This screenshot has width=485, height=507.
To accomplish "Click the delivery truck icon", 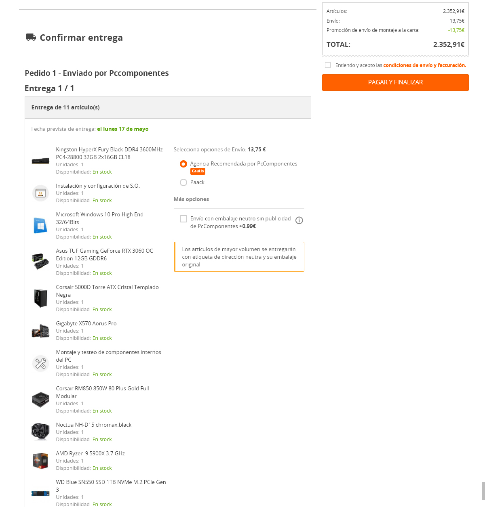I will click(x=31, y=37).
